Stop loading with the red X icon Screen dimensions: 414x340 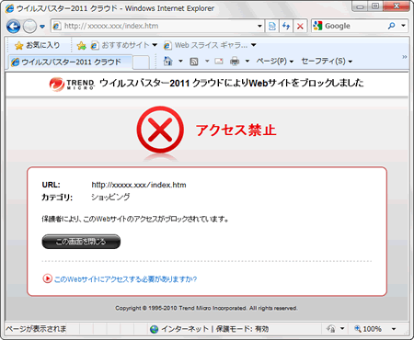tap(300, 26)
